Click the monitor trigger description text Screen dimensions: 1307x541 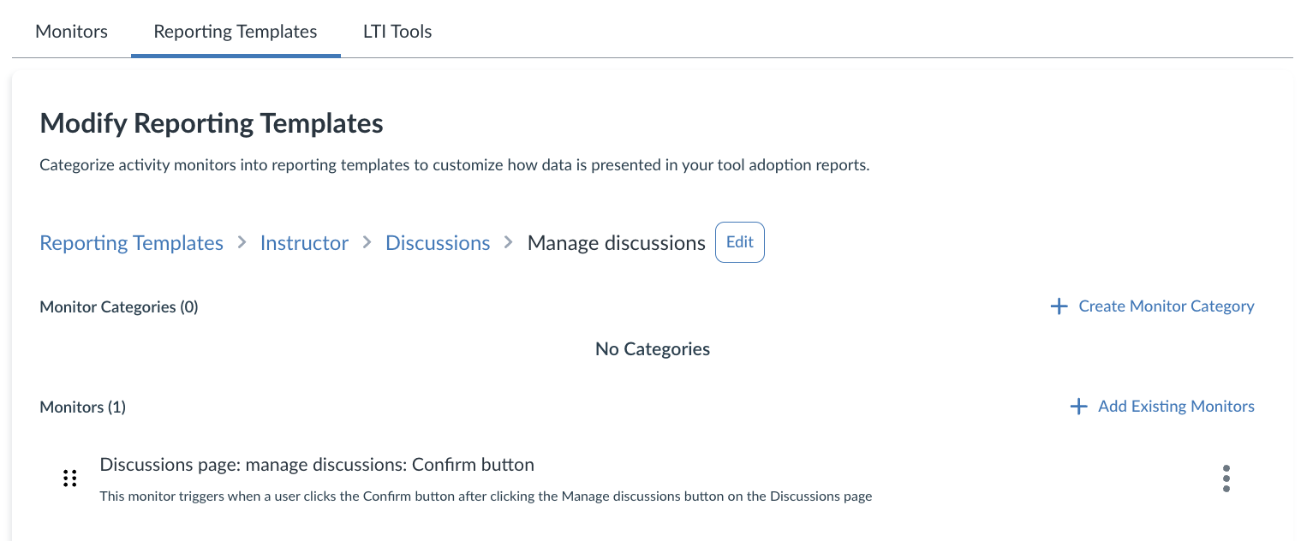(486, 496)
